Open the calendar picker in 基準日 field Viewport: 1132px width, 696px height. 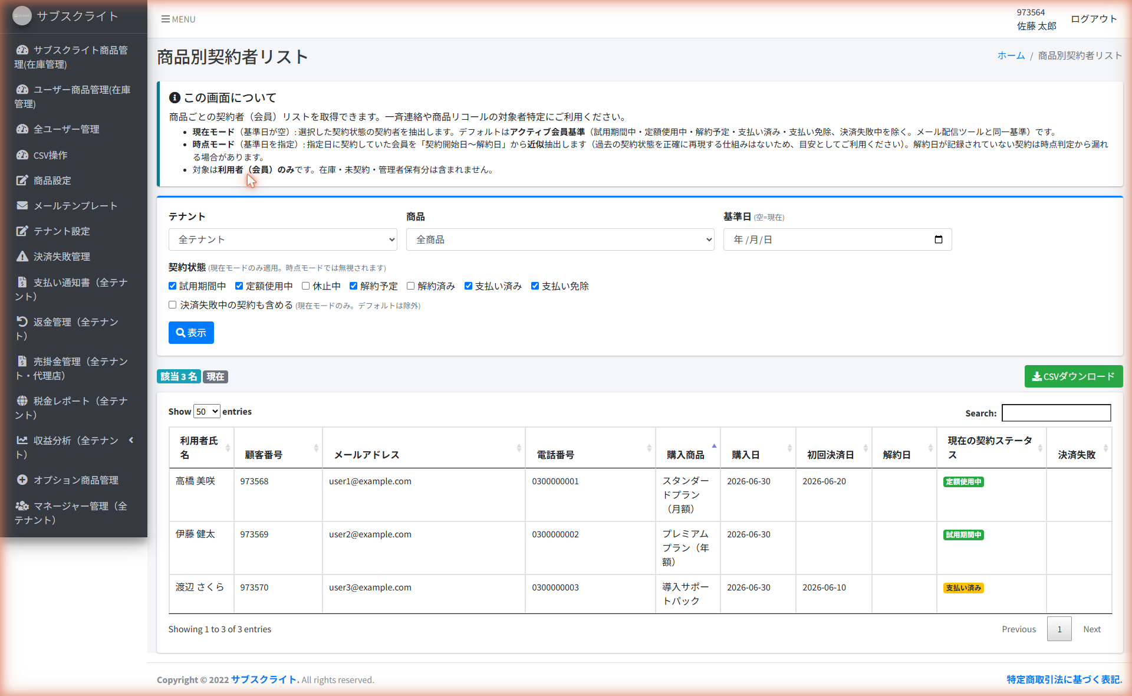click(x=939, y=239)
